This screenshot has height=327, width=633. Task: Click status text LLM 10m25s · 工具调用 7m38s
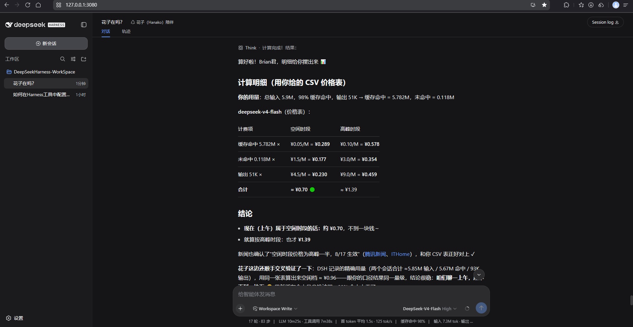tap(305, 321)
